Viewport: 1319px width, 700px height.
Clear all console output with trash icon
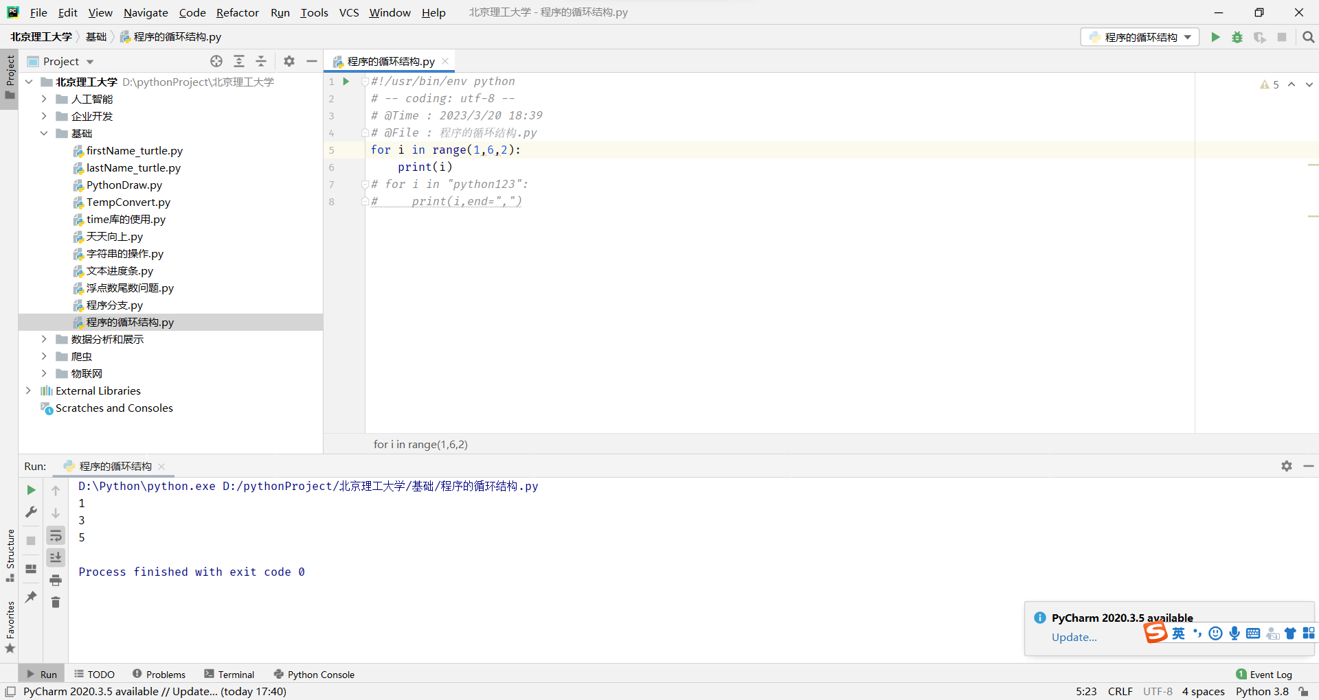(56, 603)
